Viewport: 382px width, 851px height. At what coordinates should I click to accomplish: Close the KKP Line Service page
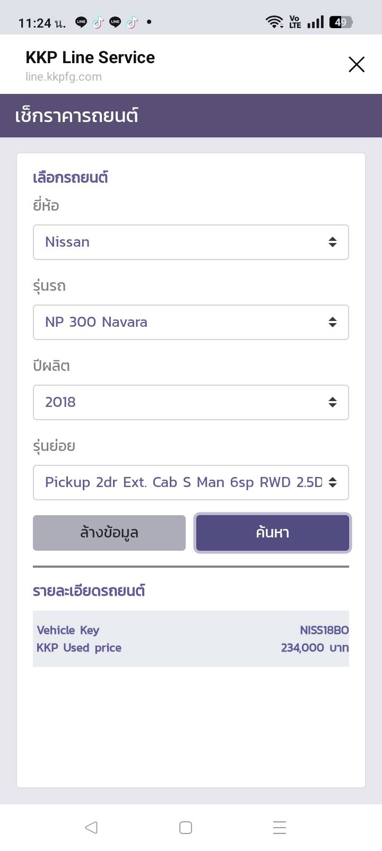coord(357,65)
